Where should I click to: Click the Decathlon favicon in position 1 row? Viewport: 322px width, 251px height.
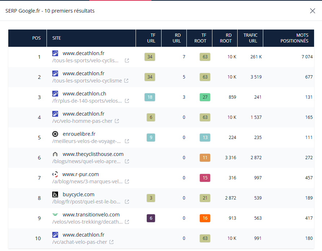pyautogui.click(x=55, y=53)
